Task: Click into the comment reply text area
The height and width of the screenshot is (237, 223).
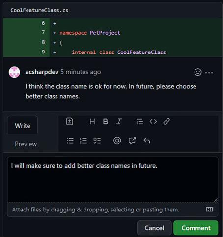Action: 112,180
